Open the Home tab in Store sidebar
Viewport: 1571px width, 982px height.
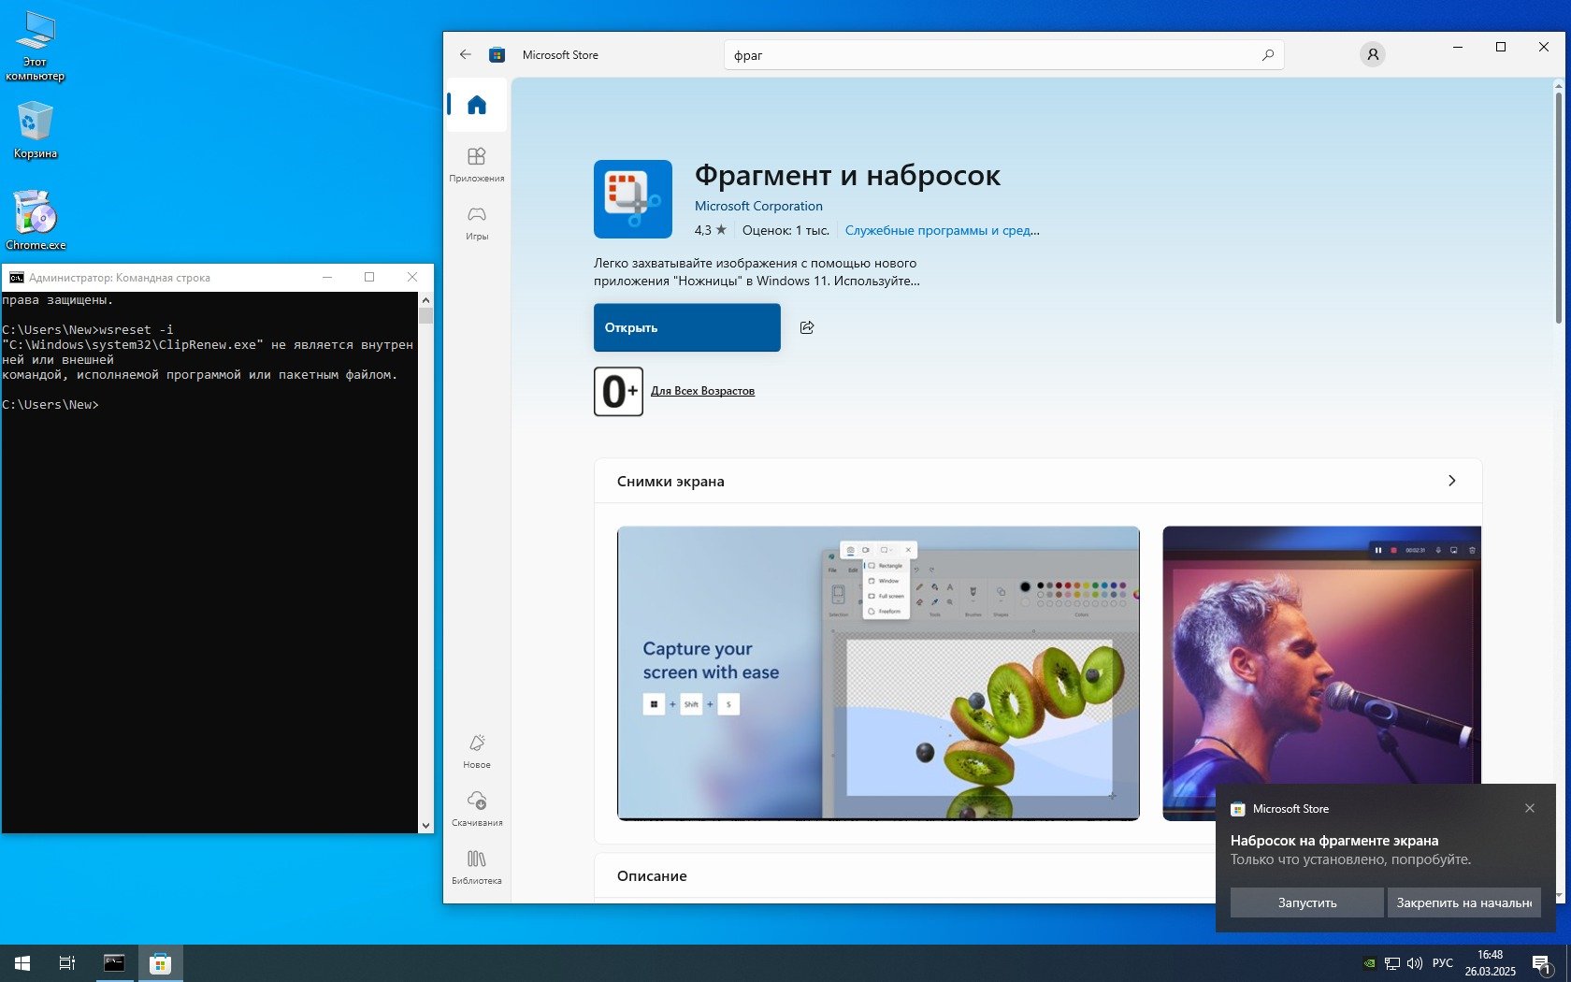click(477, 105)
